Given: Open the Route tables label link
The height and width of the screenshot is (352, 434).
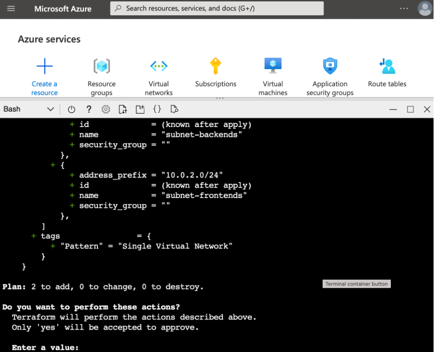Looking at the screenshot, I should [387, 84].
